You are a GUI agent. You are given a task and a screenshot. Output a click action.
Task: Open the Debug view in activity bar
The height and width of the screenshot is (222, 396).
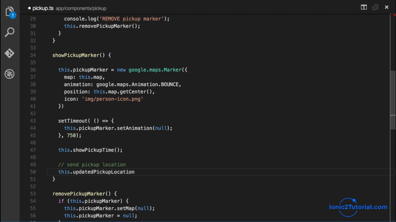(10, 74)
